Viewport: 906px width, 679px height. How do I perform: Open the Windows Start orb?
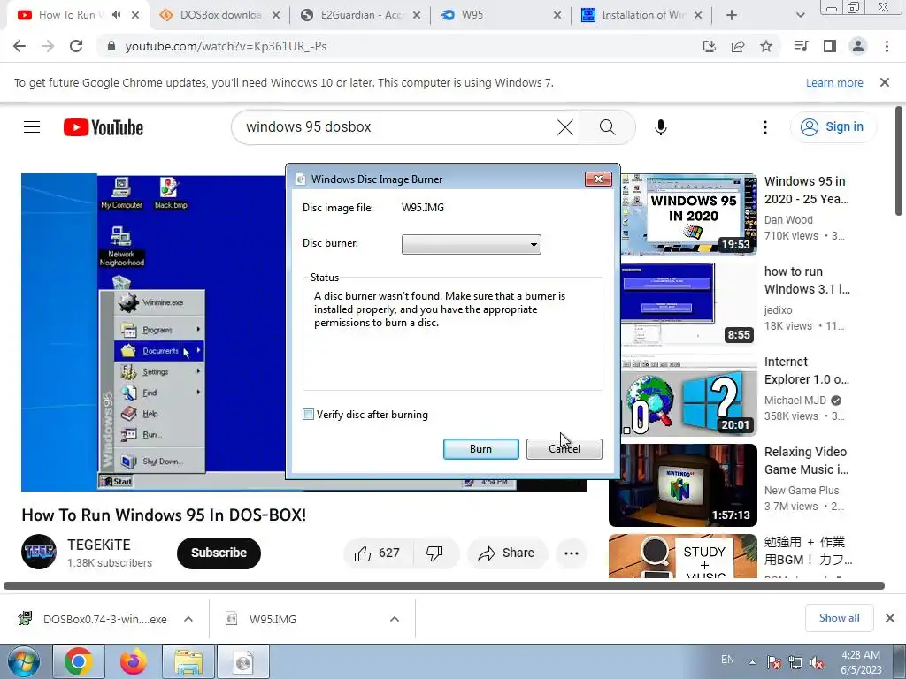[24, 661]
